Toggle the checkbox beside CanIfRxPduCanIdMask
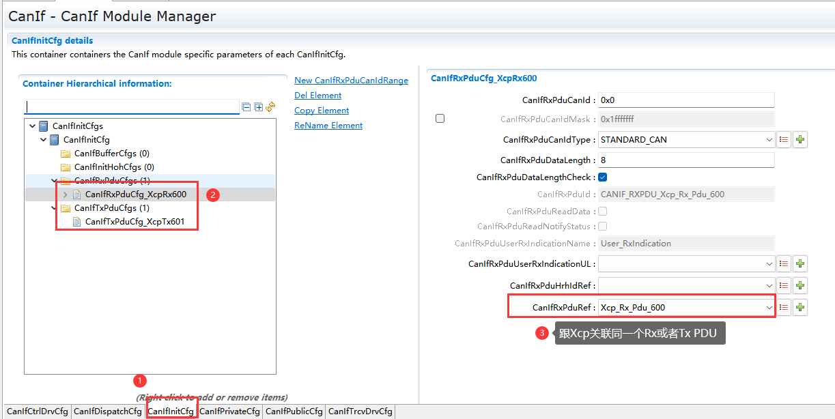Image resolution: width=835 pixels, height=419 pixels. pos(440,118)
